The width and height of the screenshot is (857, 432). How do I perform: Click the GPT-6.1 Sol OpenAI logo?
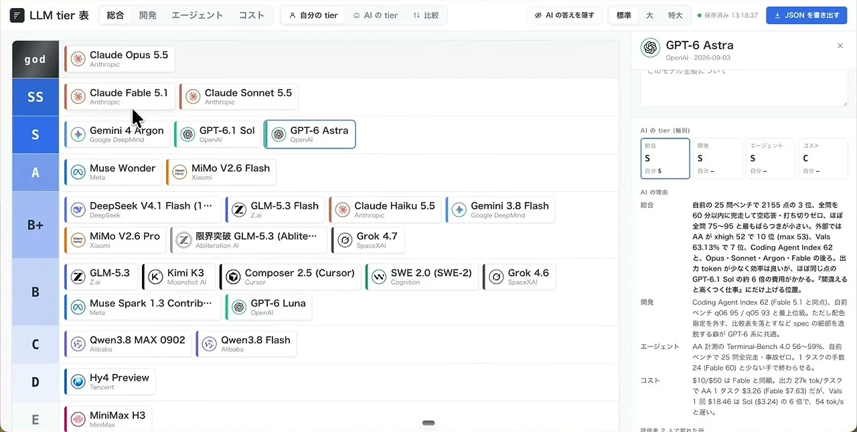pyautogui.click(x=188, y=134)
